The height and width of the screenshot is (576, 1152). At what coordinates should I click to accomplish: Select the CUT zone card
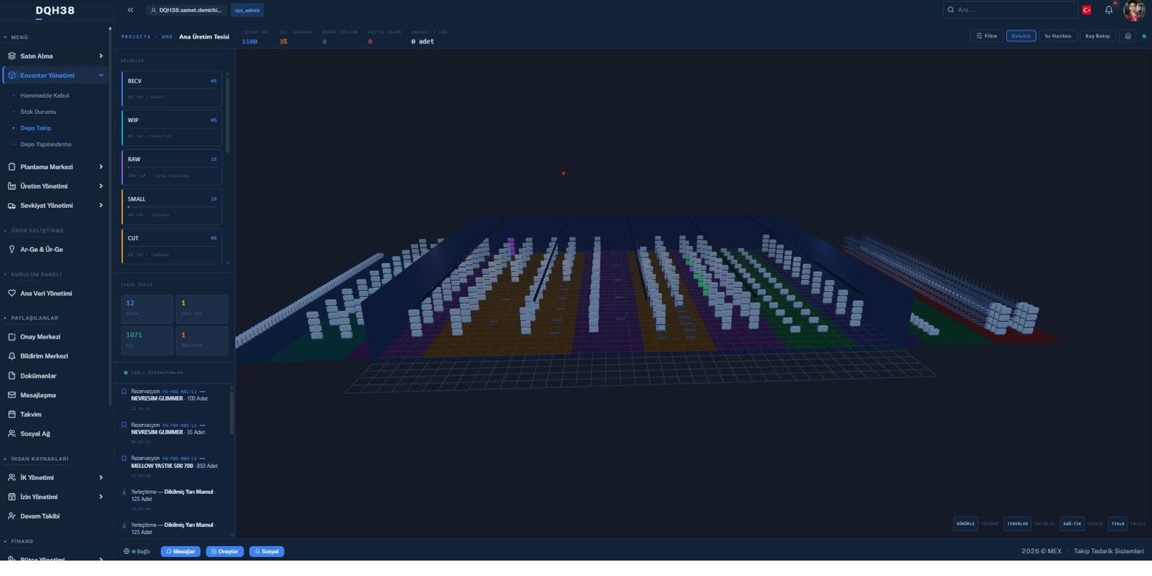tap(172, 246)
